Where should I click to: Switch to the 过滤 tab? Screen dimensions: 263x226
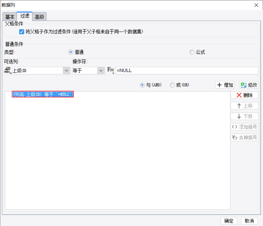(x=25, y=16)
